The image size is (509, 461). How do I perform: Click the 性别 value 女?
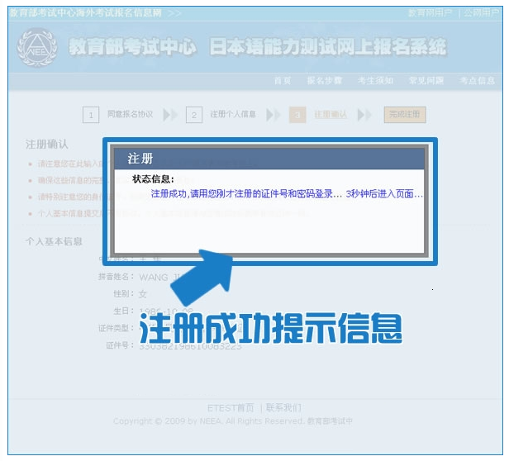click(x=143, y=294)
